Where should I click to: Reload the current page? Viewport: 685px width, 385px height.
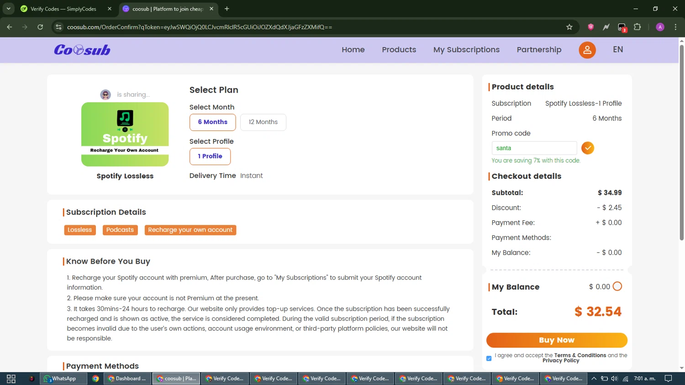point(40,27)
